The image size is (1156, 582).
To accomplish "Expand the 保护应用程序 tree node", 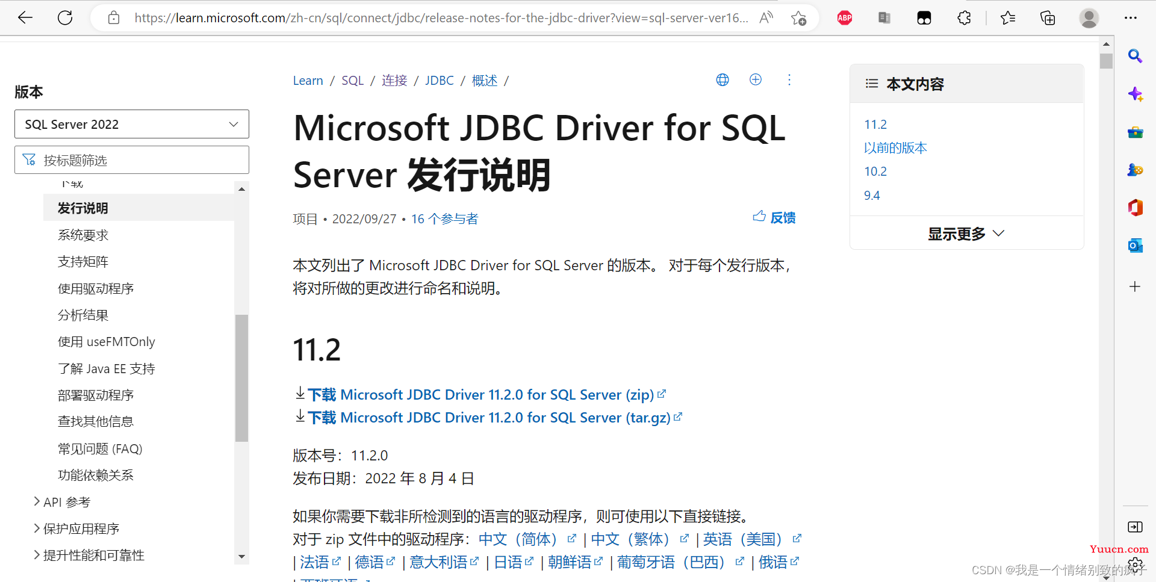I will pyautogui.click(x=37, y=528).
